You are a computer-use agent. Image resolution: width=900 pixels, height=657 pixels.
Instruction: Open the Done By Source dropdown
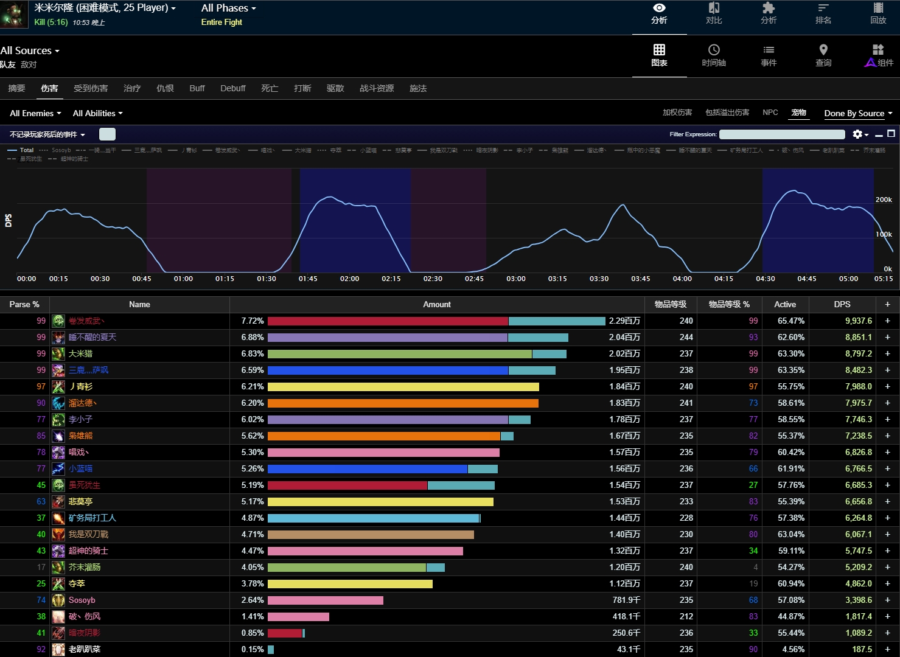[x=858, y=113]
